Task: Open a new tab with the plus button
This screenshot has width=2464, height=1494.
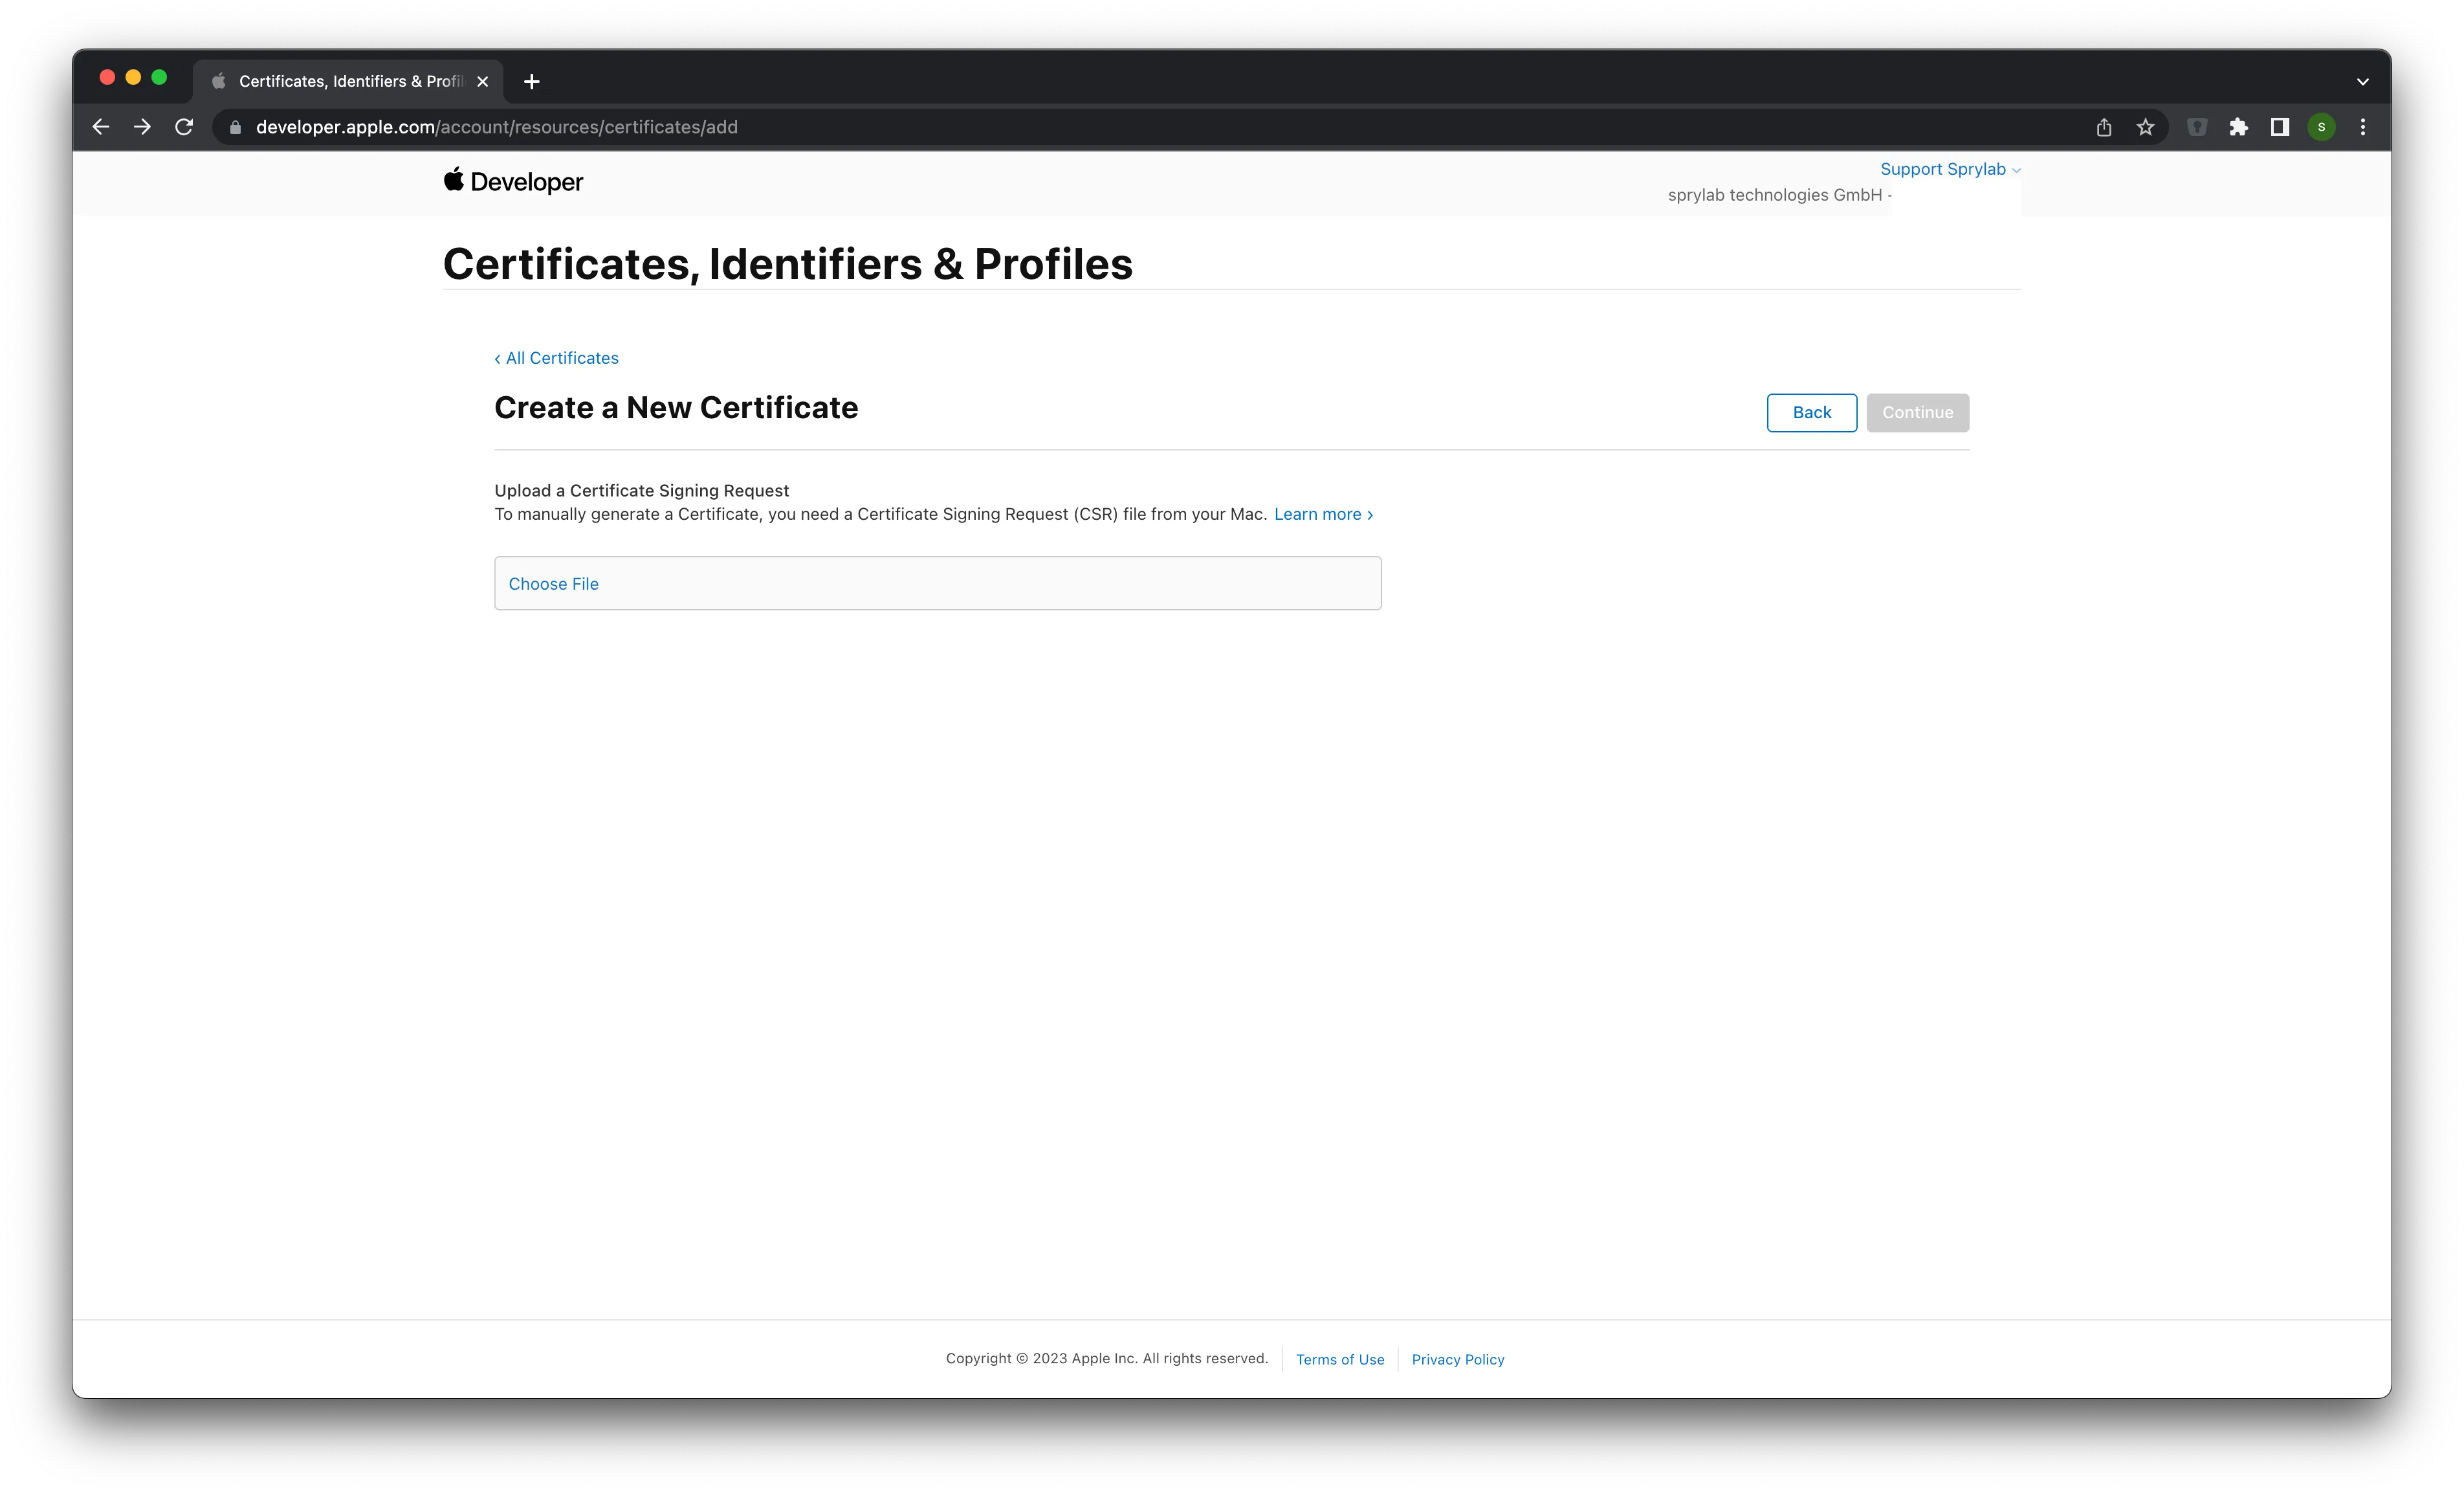Action: pyautogui.click(x=532, y=82)
